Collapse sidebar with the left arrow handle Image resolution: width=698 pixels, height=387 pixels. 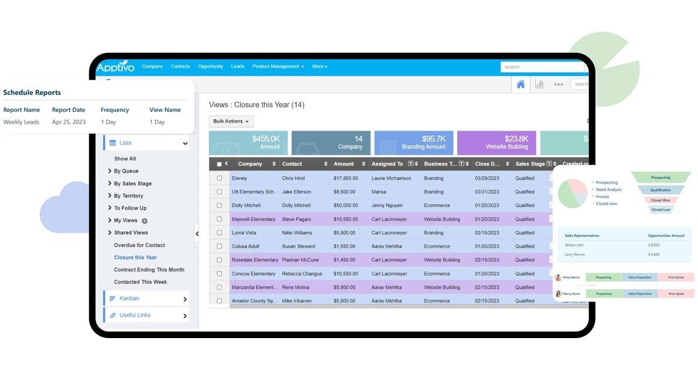click(197, 233)
